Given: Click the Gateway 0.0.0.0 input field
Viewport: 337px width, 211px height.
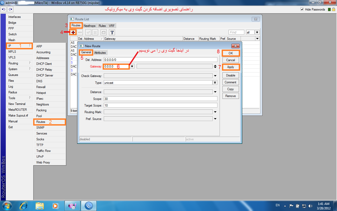Looking at the screenshot, I should 116,66.
